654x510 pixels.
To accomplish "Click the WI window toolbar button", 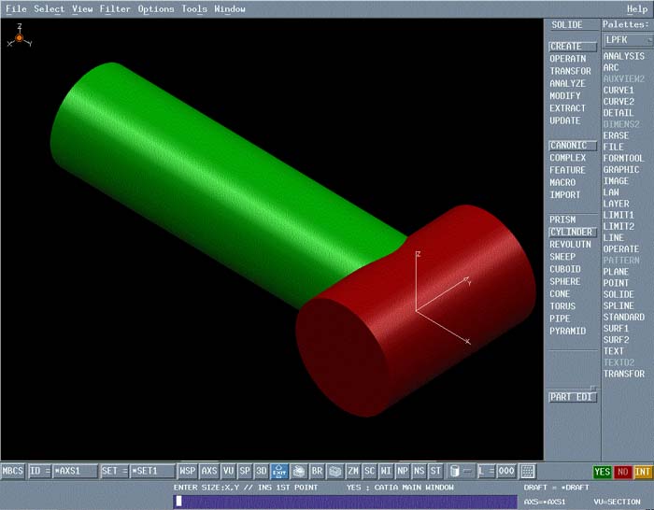I will point(386,472).
